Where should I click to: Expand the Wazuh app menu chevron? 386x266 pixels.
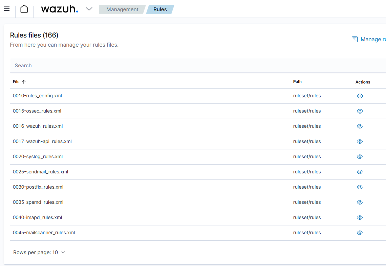tap(89, 9)
